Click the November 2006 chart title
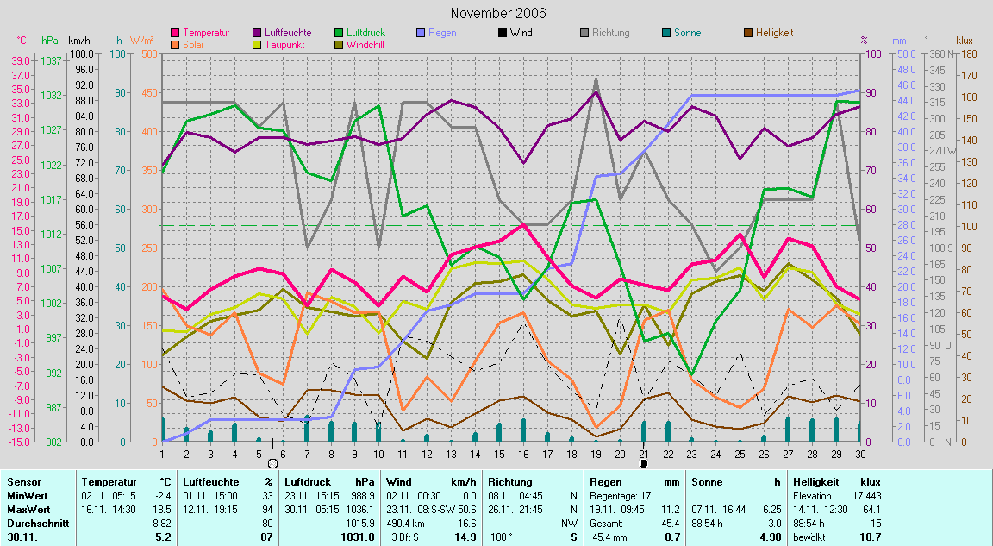The image size is (993, 546). click(497, 13)
